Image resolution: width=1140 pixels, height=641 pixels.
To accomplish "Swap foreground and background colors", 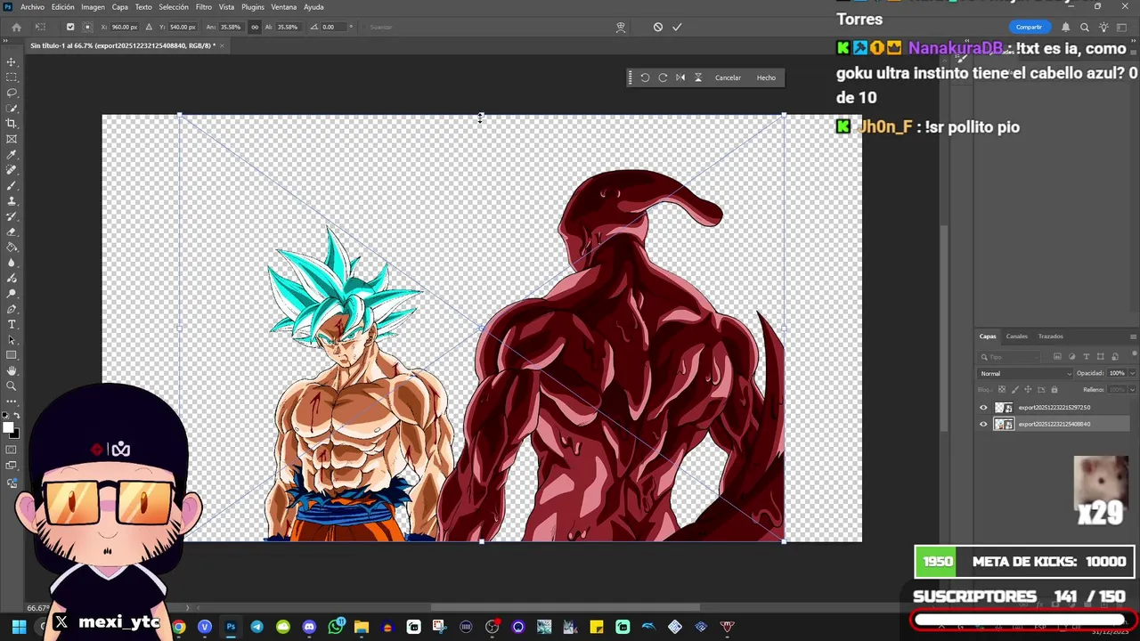I will pyautogui.click(x=18, y=416).
